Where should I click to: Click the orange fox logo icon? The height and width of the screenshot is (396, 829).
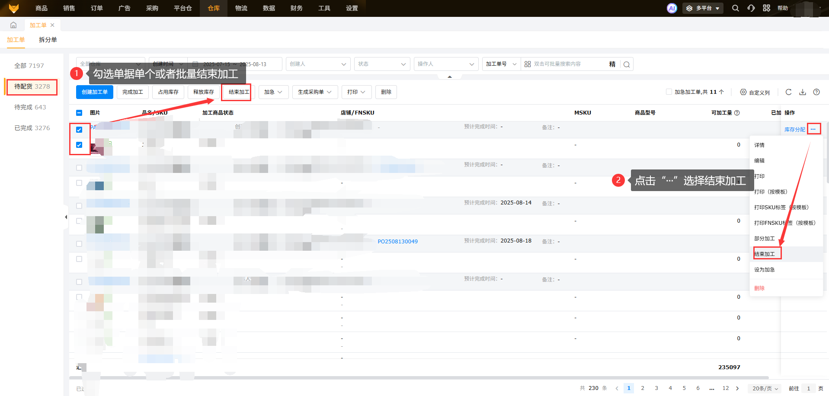click(14, 8)
